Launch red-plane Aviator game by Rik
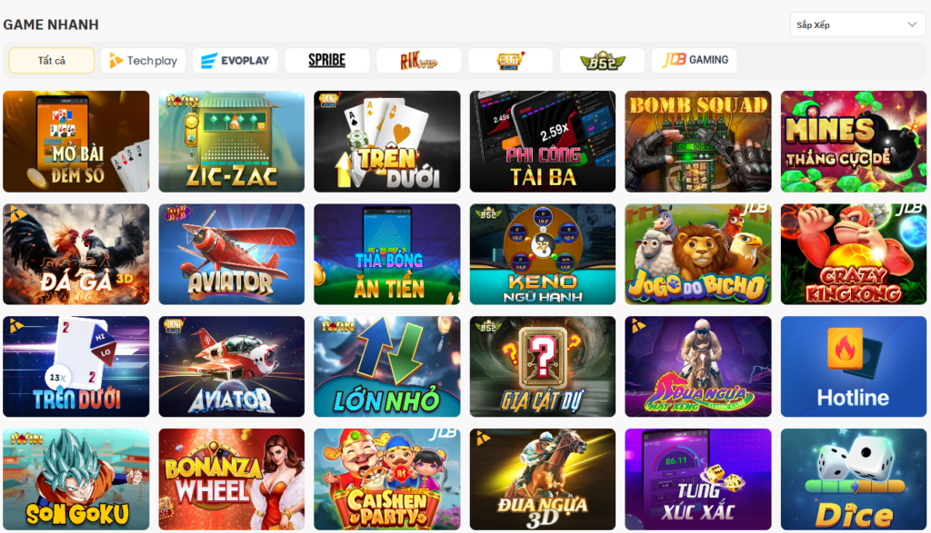 tap(232, 254)
